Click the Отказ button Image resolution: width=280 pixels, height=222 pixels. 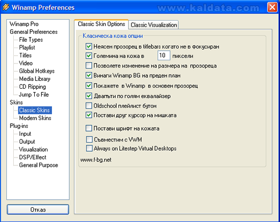pos(38,209)
